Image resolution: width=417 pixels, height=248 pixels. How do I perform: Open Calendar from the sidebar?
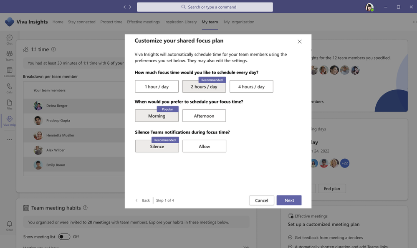tap(9, 72)
